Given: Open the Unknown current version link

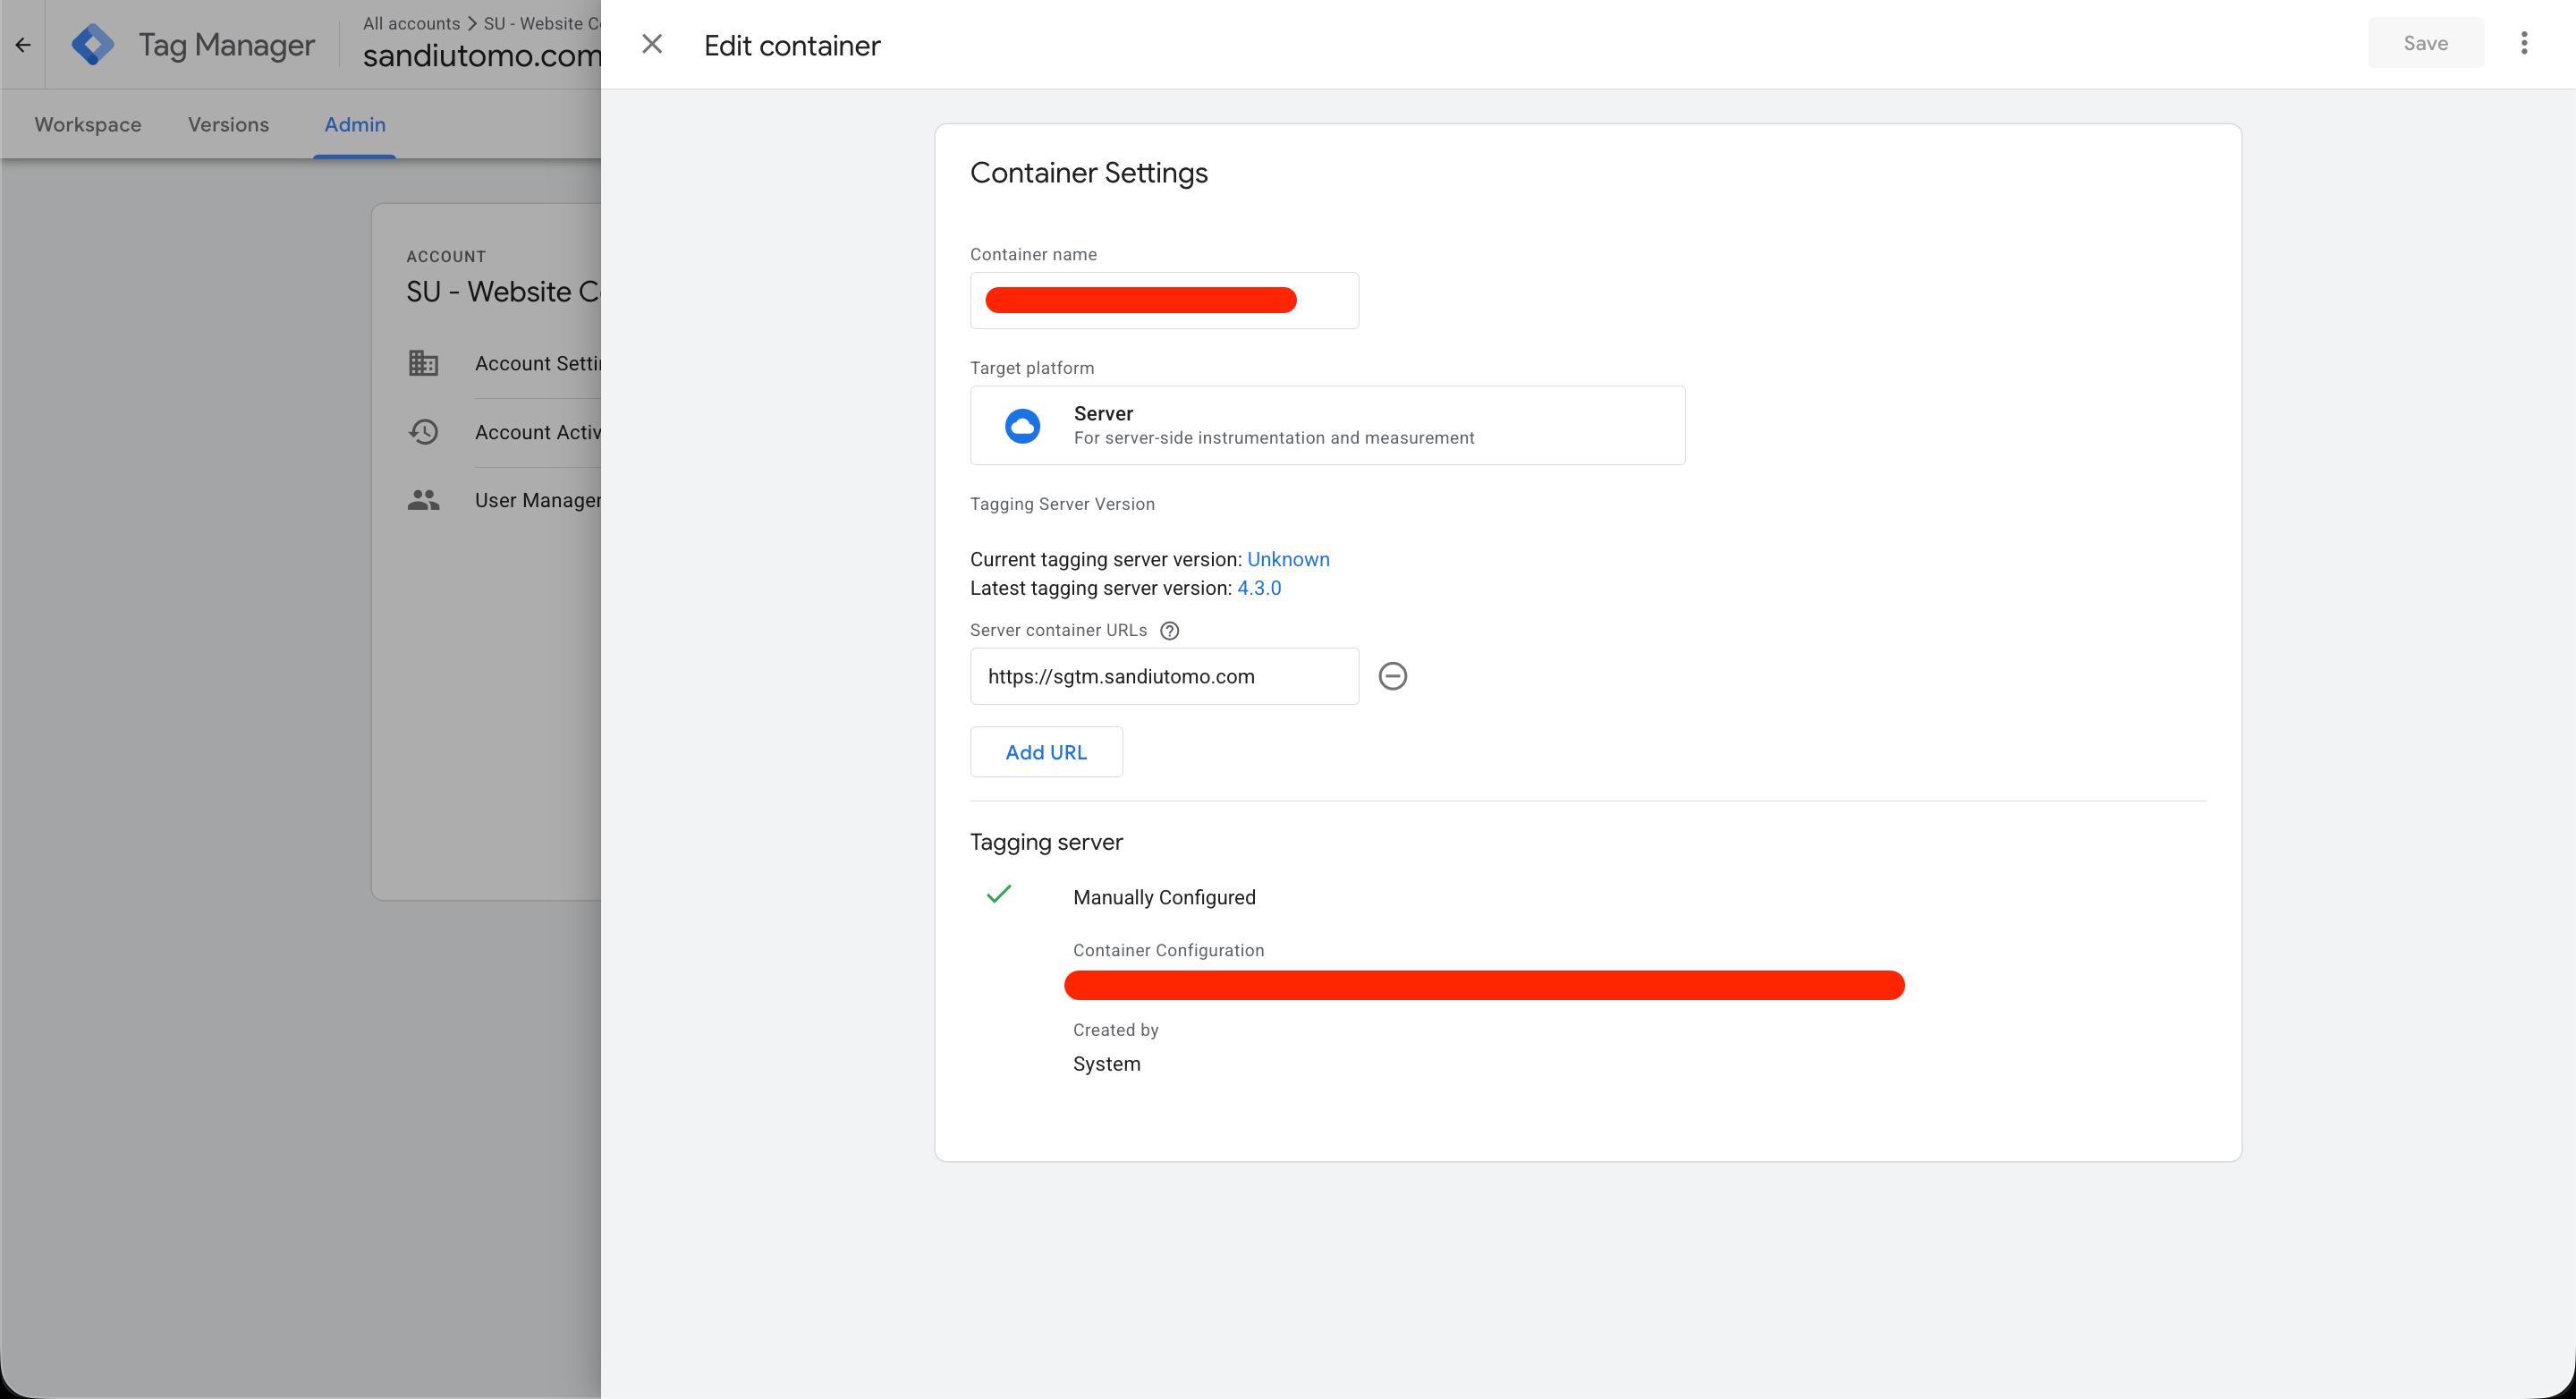Looking at the screenshot, I should (1288, 559).
